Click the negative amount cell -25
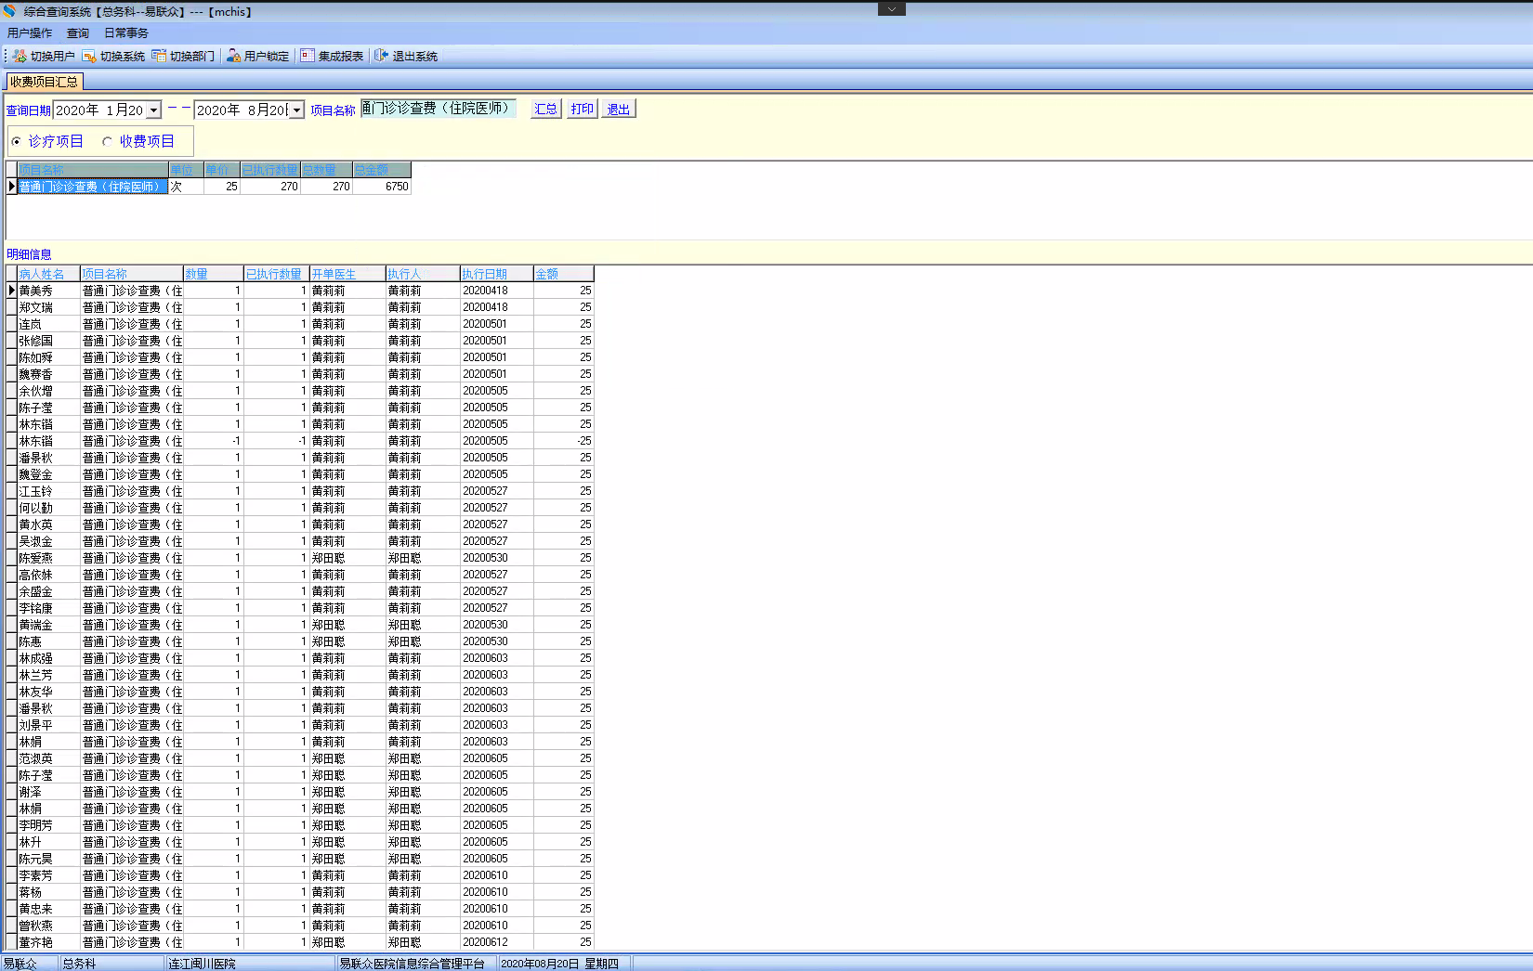 tap(563, 441)
